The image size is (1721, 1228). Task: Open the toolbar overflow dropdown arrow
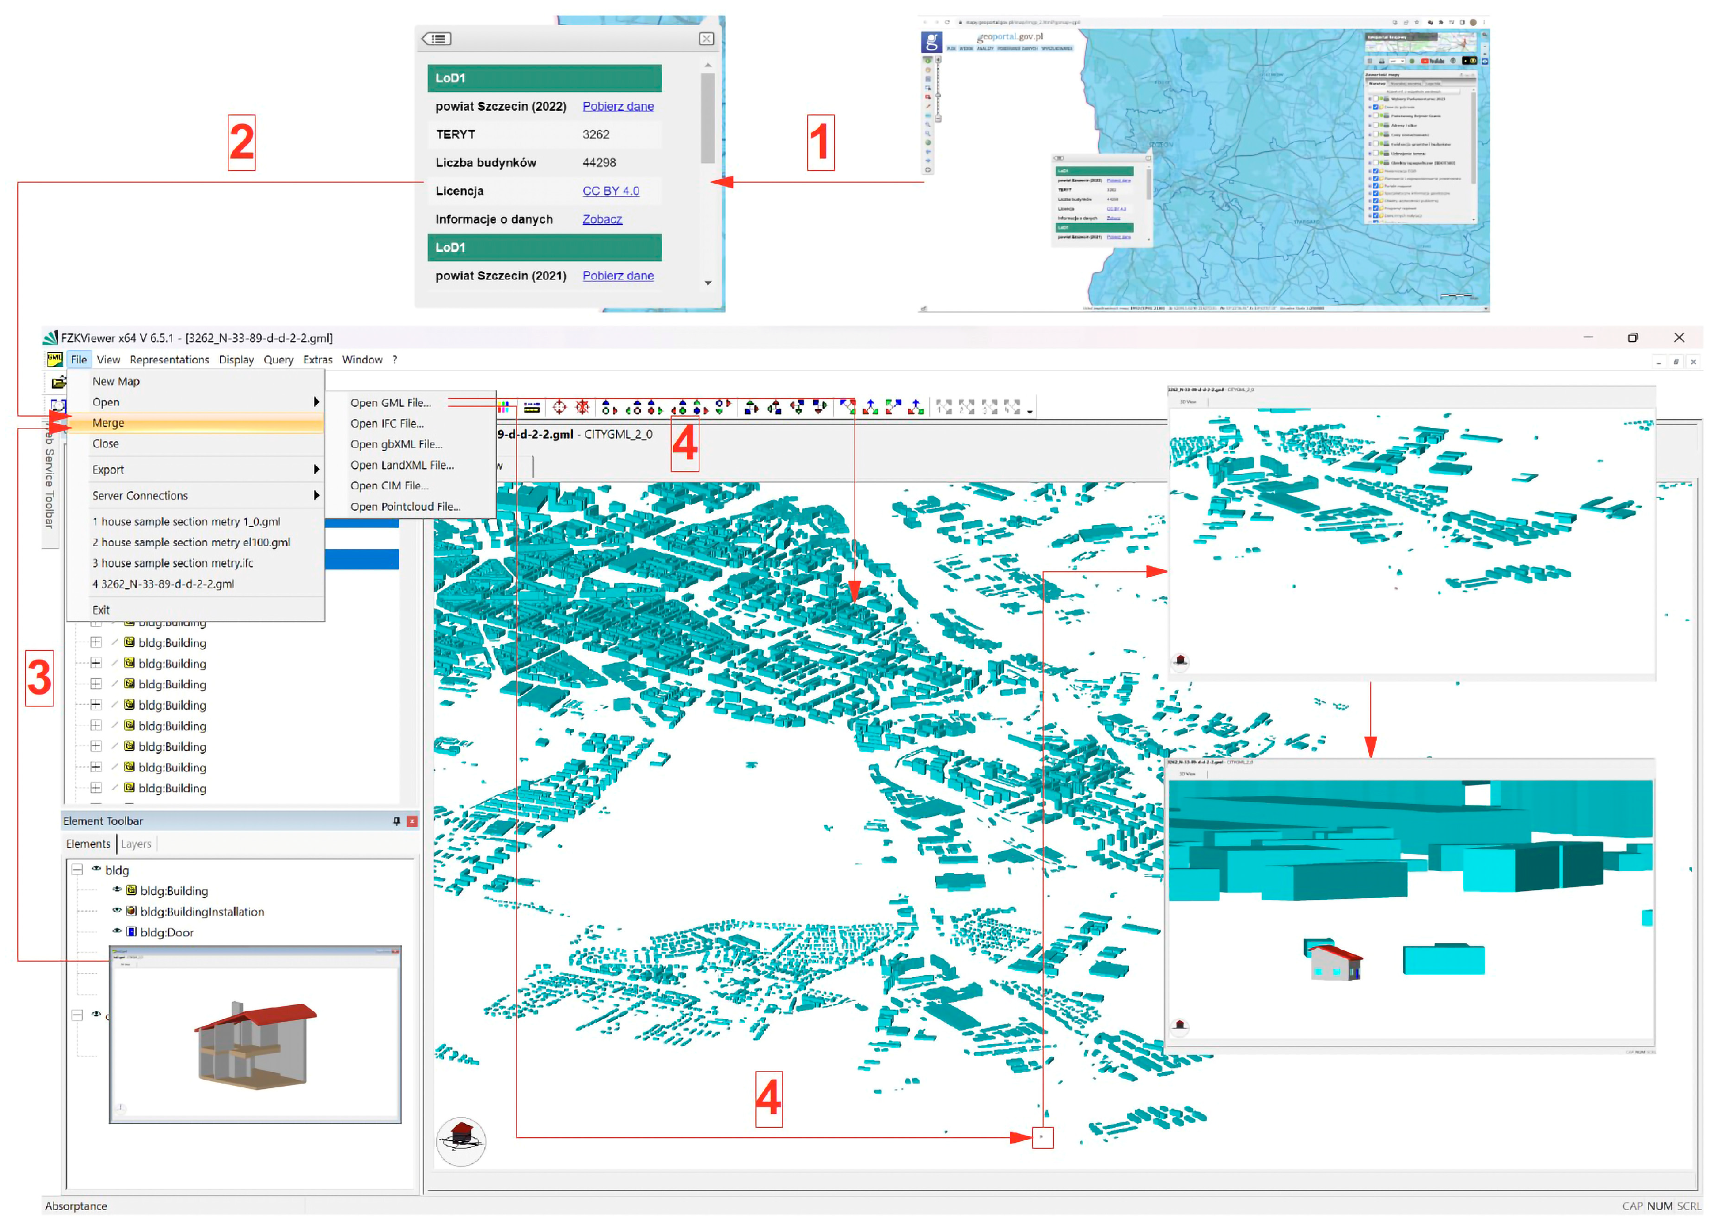pyautogui.click(x=1030, y=412)
